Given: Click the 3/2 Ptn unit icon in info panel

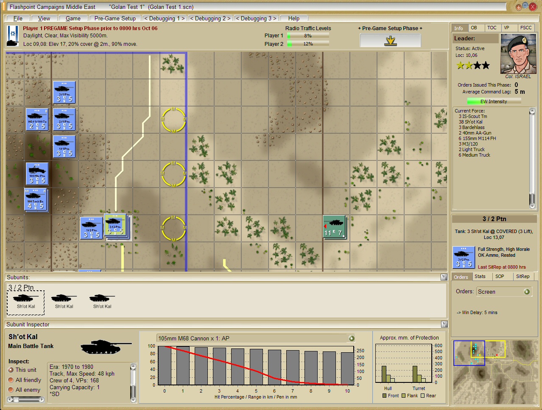Looking at the screenshot, I should [x=464, y=257].
